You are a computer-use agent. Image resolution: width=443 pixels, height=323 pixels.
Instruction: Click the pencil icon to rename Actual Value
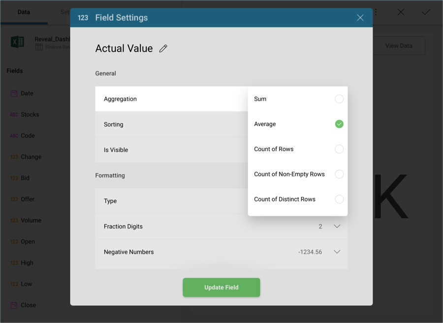(163, 48)
